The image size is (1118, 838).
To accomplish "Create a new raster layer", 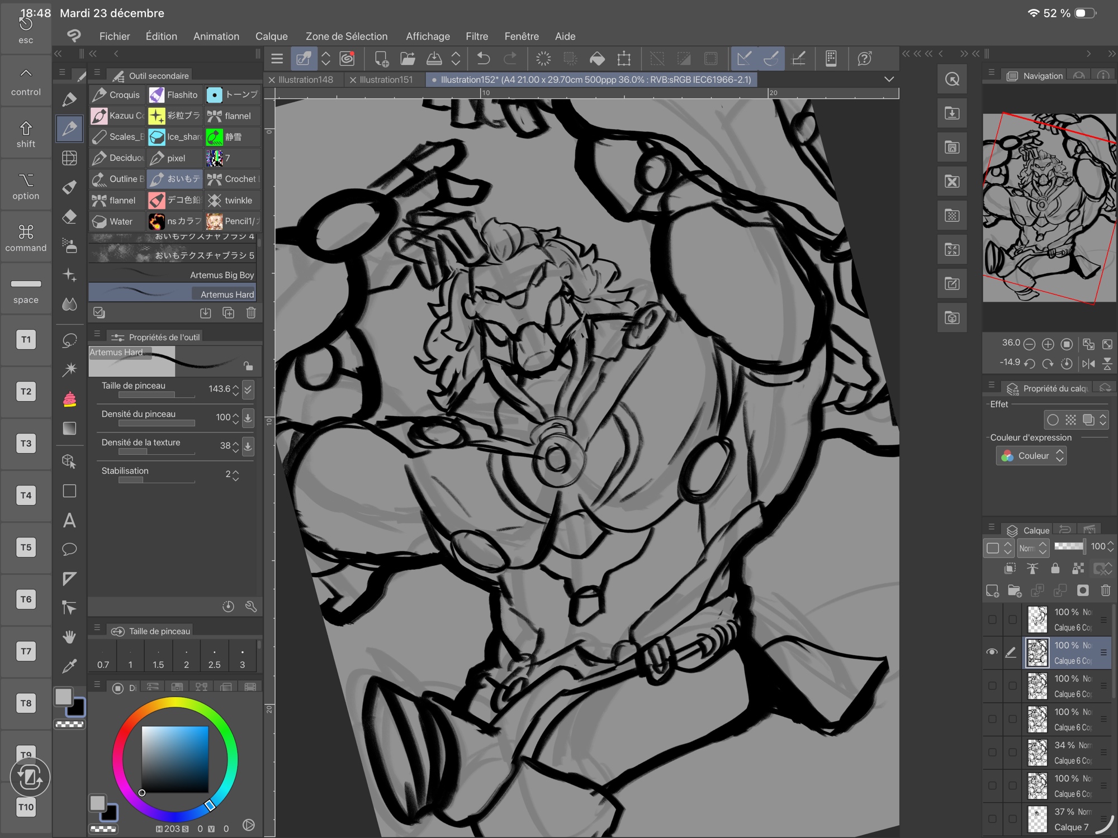I will coord(993,591).
